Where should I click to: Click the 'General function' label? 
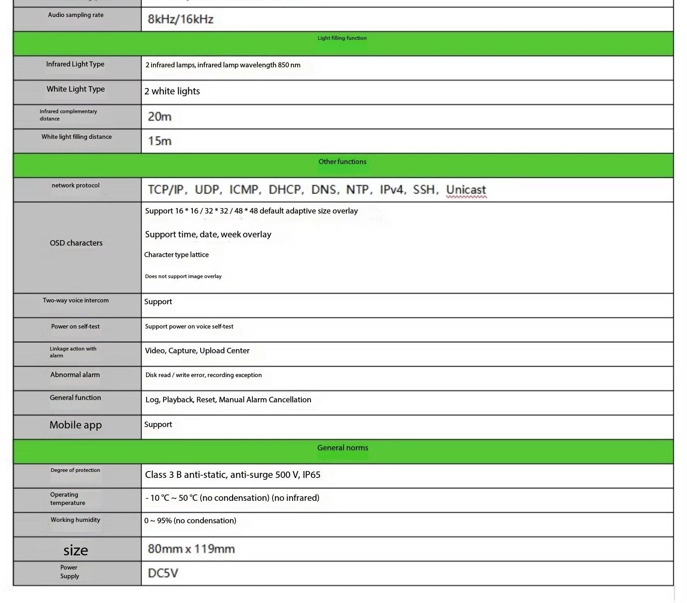tap(75, 398)
